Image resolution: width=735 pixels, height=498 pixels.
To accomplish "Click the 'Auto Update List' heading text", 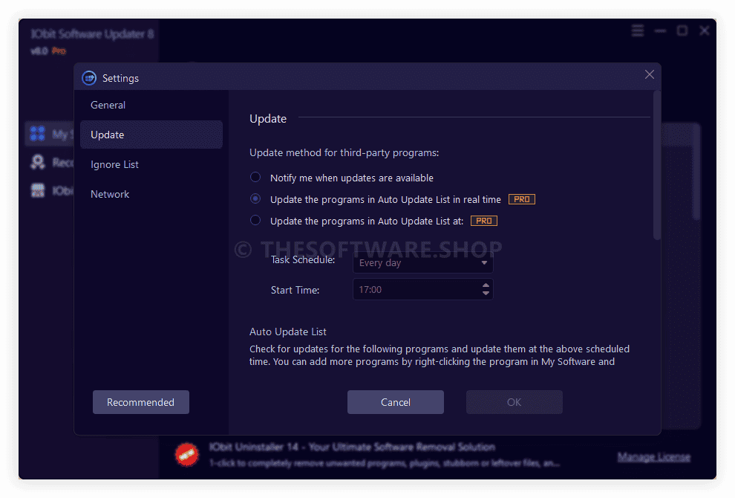I will point(288,332).
